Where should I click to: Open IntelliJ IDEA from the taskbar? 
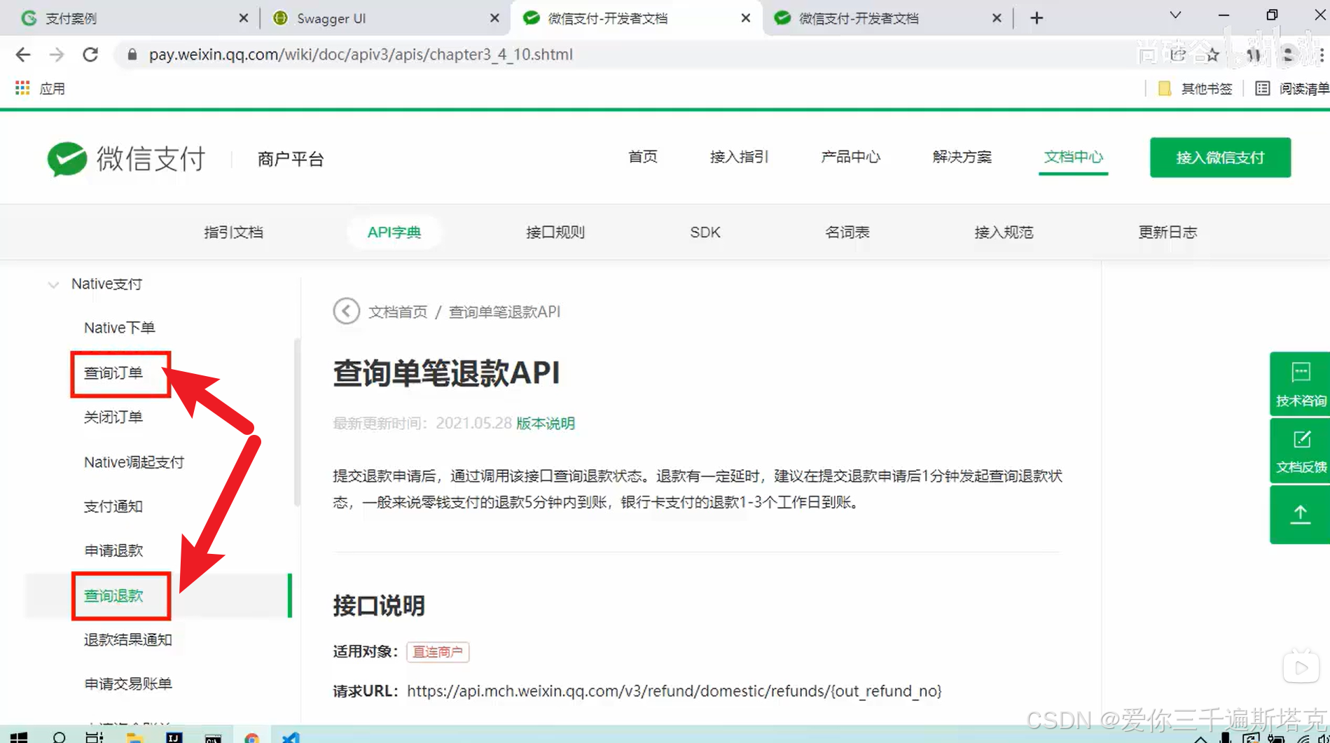[x=174, y=737]
